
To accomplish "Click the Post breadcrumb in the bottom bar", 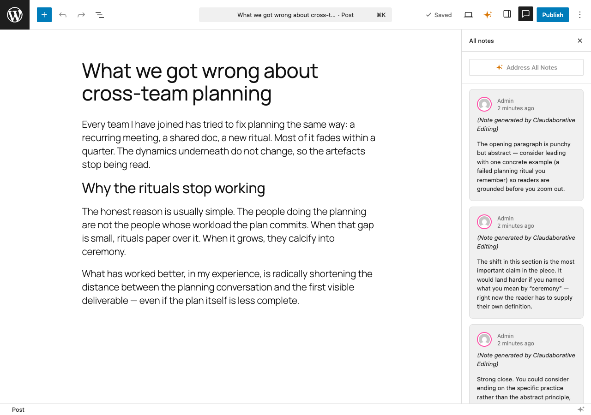I will click(18, 409).
